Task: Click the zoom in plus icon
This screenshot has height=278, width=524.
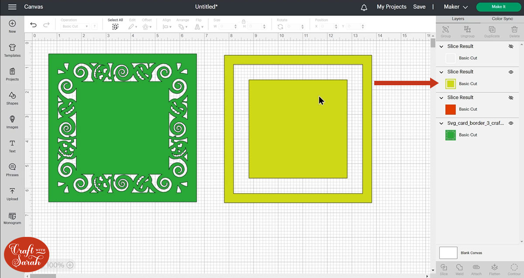Action: (x=70, y=265)
